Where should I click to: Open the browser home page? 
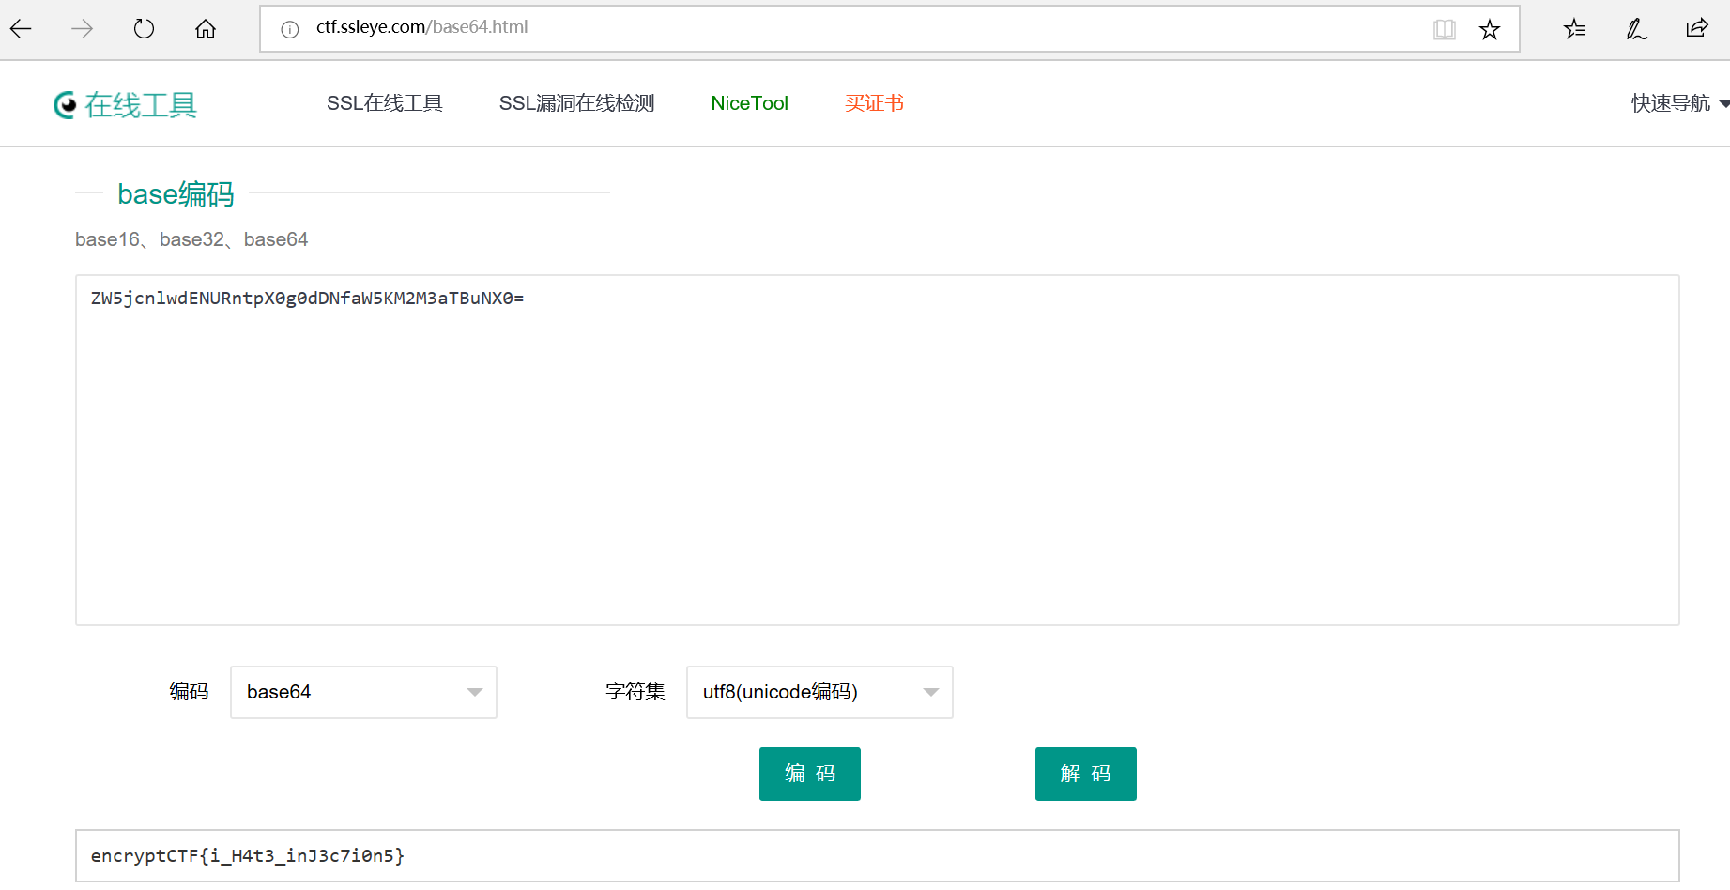(205, 28)
